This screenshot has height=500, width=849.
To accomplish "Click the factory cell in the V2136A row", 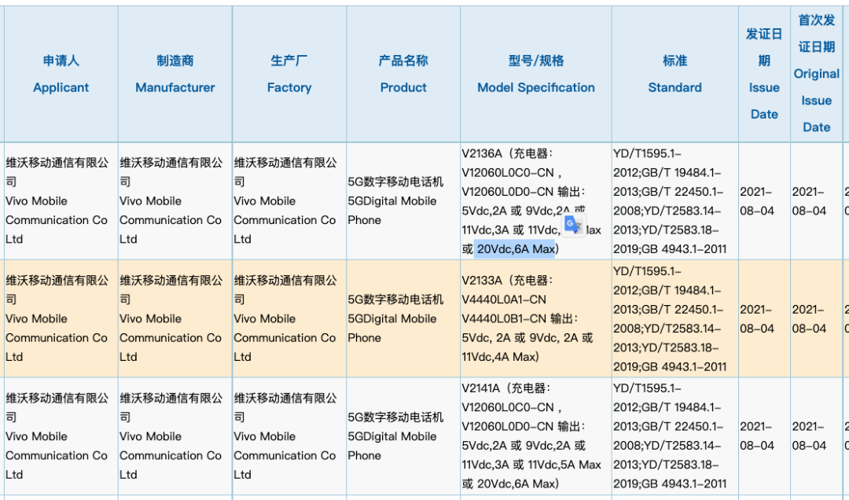I will pyautogui.click(x=289, y=201).
